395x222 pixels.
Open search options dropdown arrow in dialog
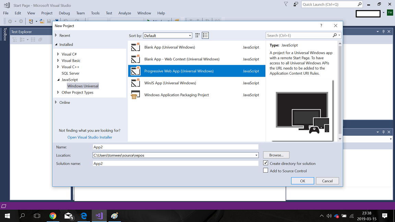pyautogui.click(x=339, y=36)
